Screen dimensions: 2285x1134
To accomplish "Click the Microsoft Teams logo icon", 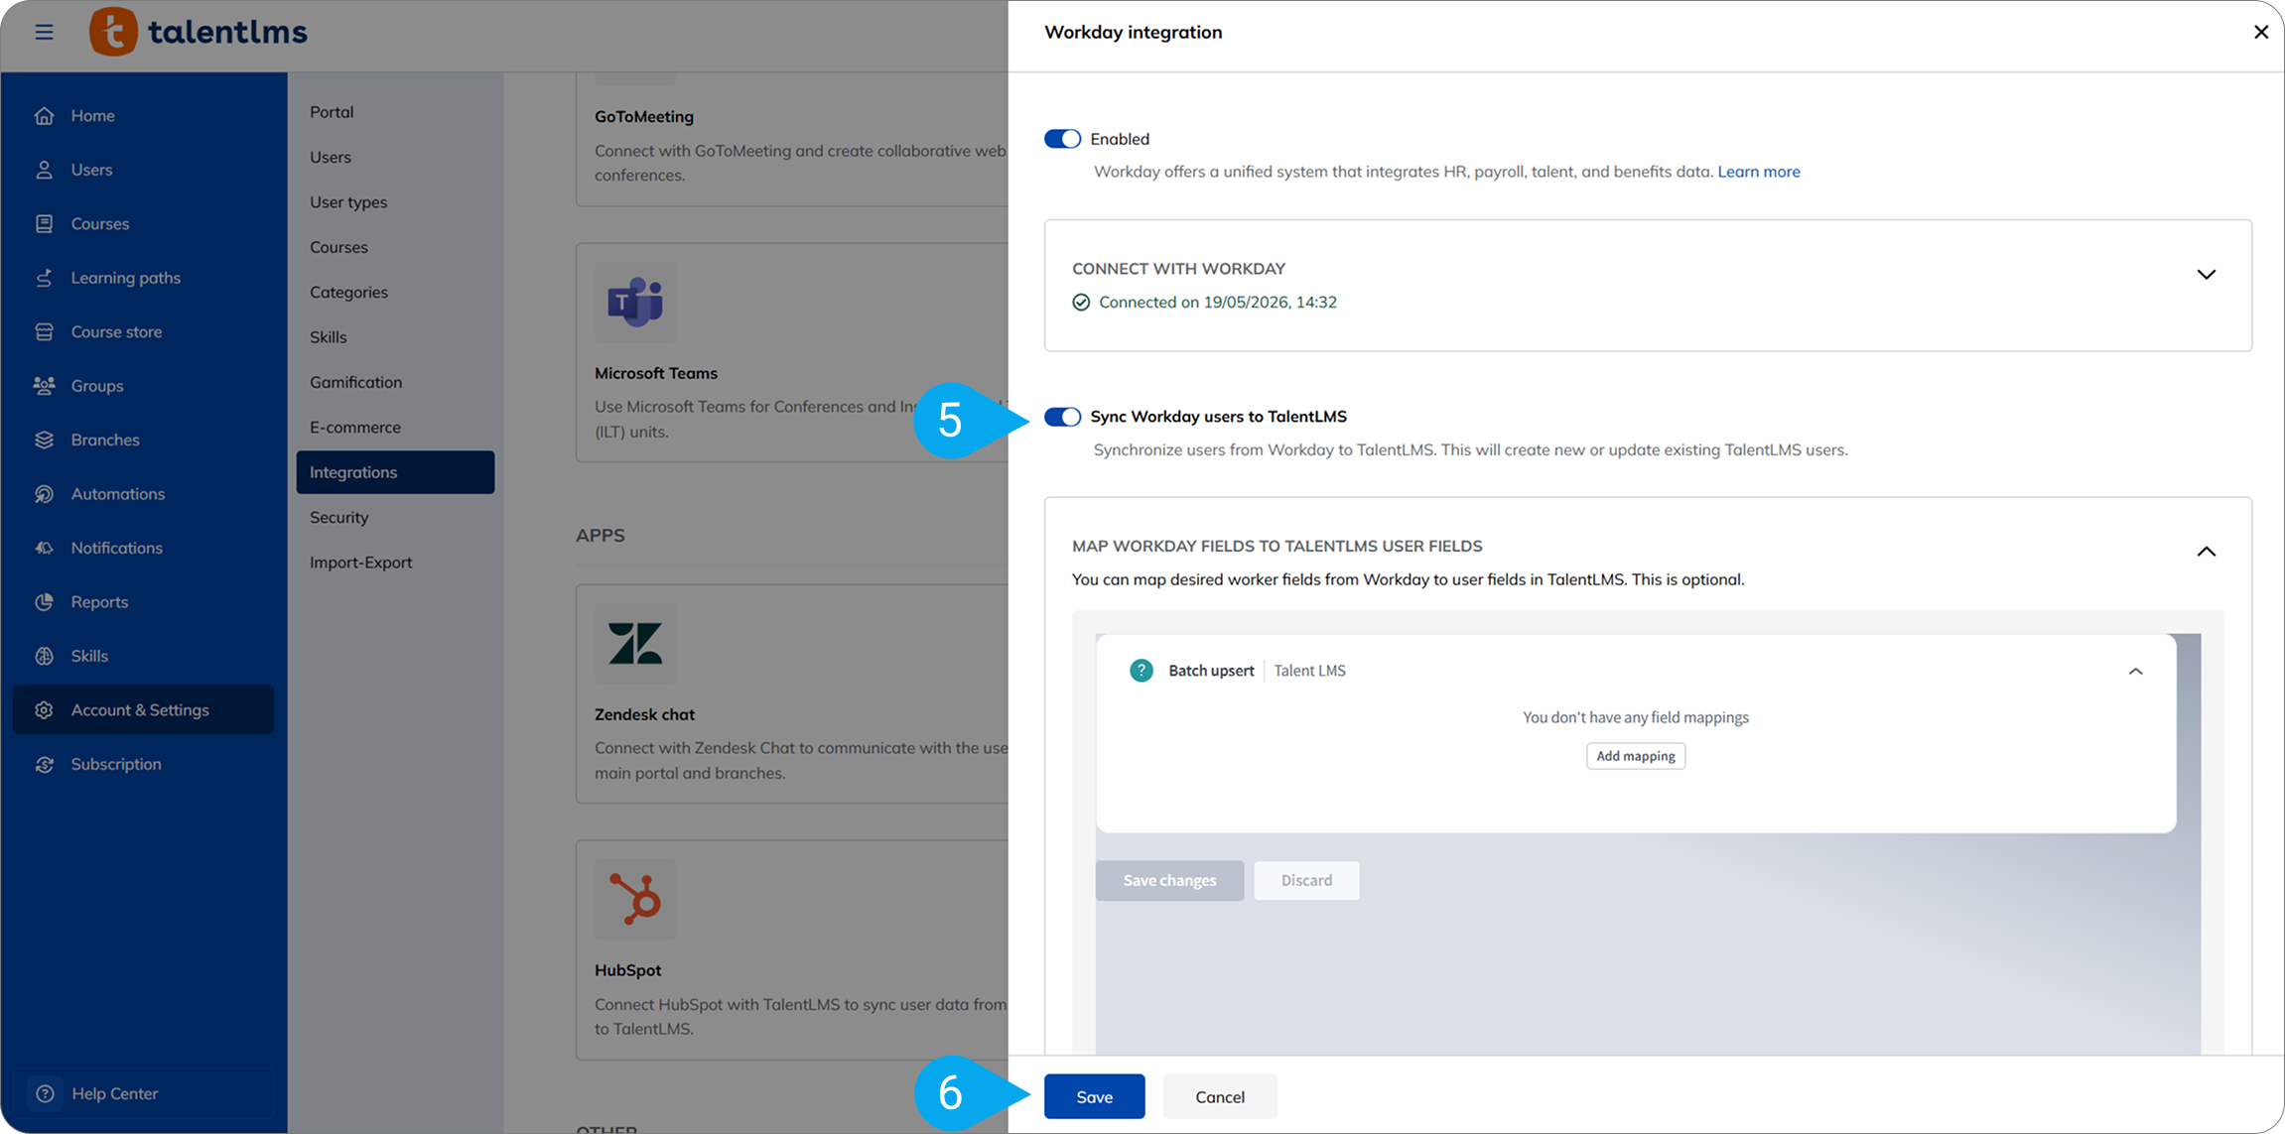I will 635,302.
